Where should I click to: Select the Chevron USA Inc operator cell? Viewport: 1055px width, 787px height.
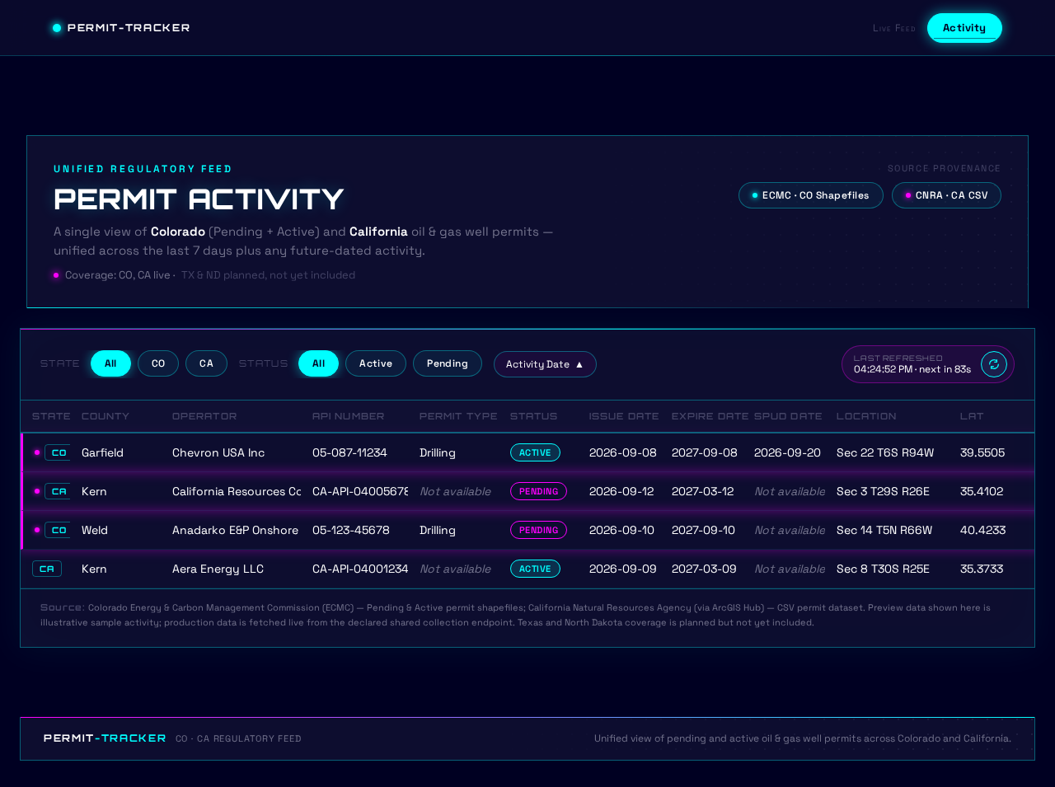pos(218,452)
